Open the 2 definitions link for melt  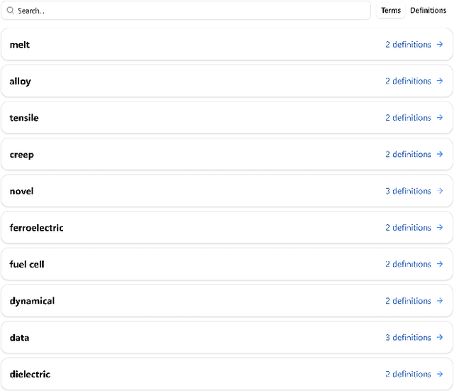coord(408,45)
